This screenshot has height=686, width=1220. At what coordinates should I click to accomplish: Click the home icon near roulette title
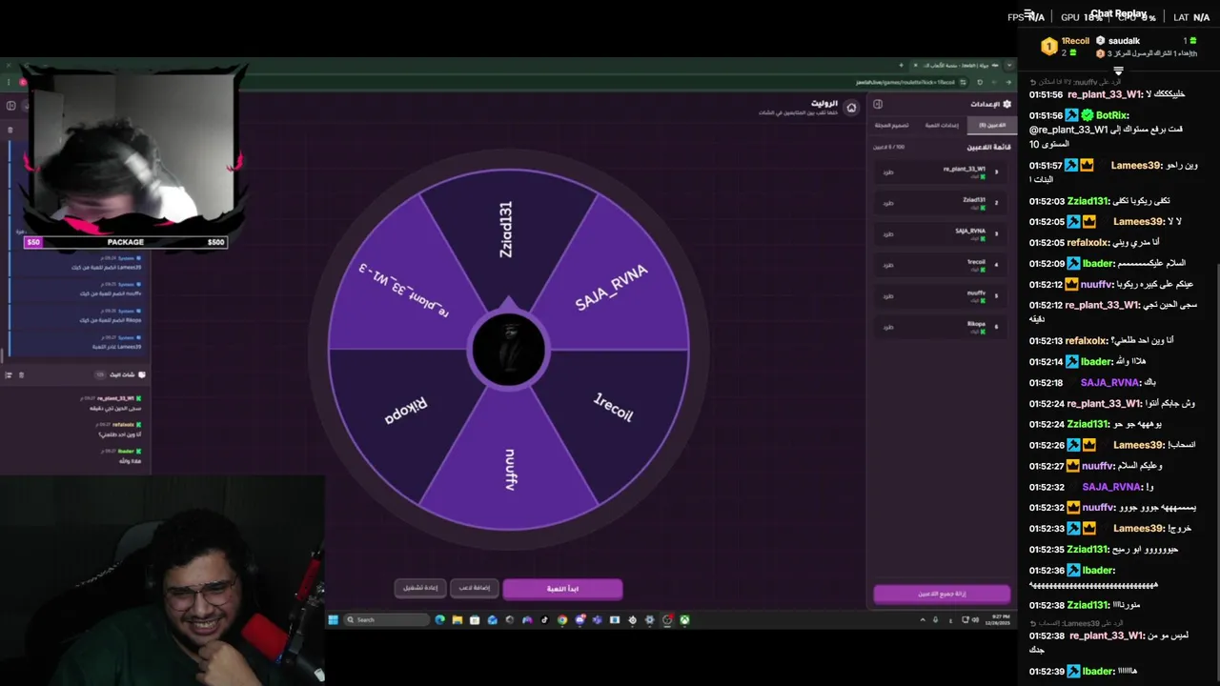[x=851, y=107]
